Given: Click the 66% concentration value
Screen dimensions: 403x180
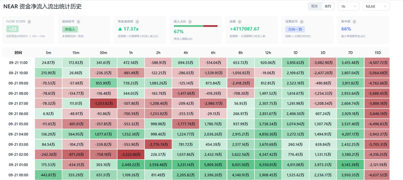Looking at the screenshot, I should point(346,29).
